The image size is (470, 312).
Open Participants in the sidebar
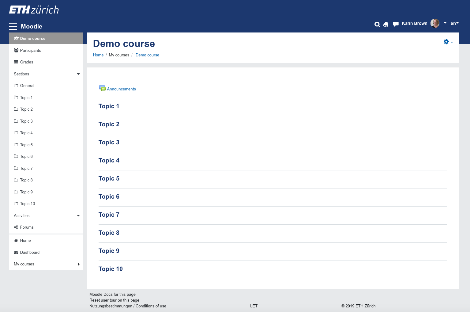[x=46, y=50]
